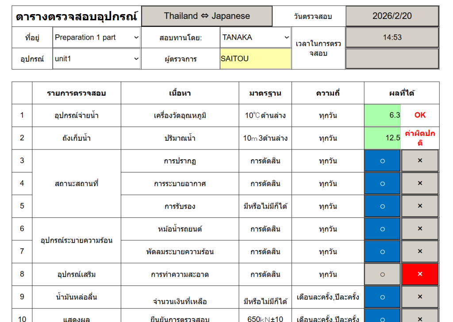Mark row 3 as failed with ×

click(x=420, y=161)
